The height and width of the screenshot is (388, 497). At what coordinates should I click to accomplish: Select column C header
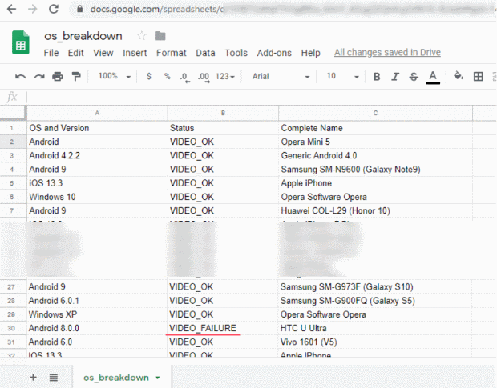tap(375, 113)
